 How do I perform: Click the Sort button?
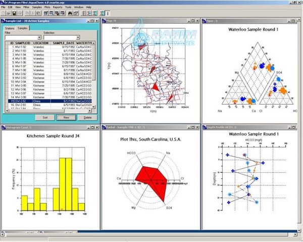(x=45, y=118)
